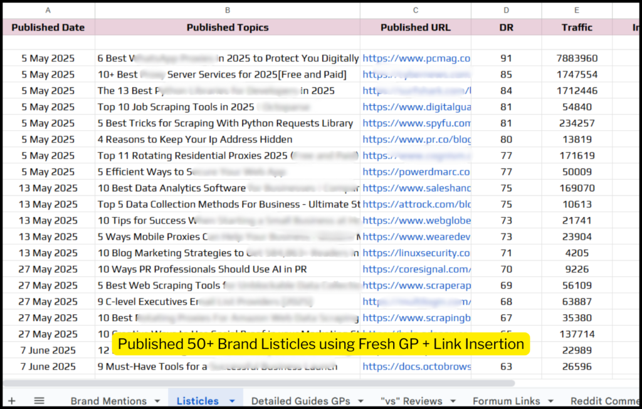
Task: Open the spyfu.com URL link
Action: pos(416,123)
